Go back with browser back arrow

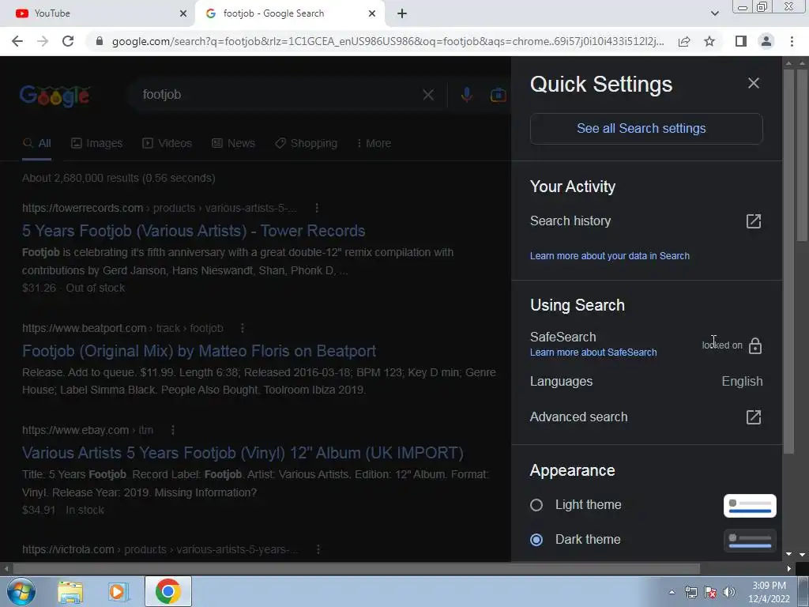pyautogui.click(x=17, y=41)
